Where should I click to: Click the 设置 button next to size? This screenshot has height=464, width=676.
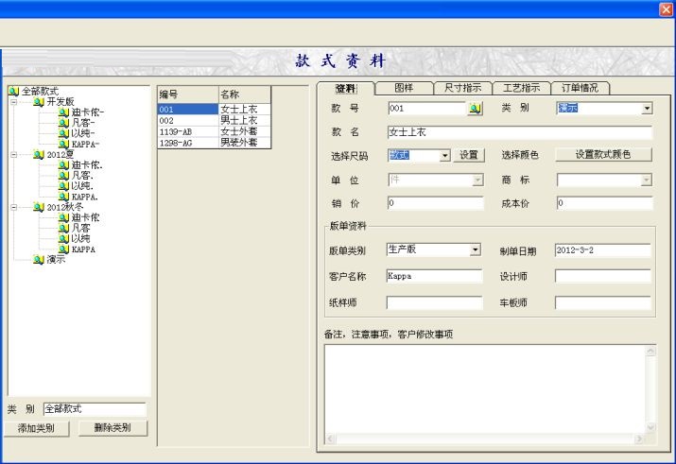pyautogui.click(x=469, y=155)
